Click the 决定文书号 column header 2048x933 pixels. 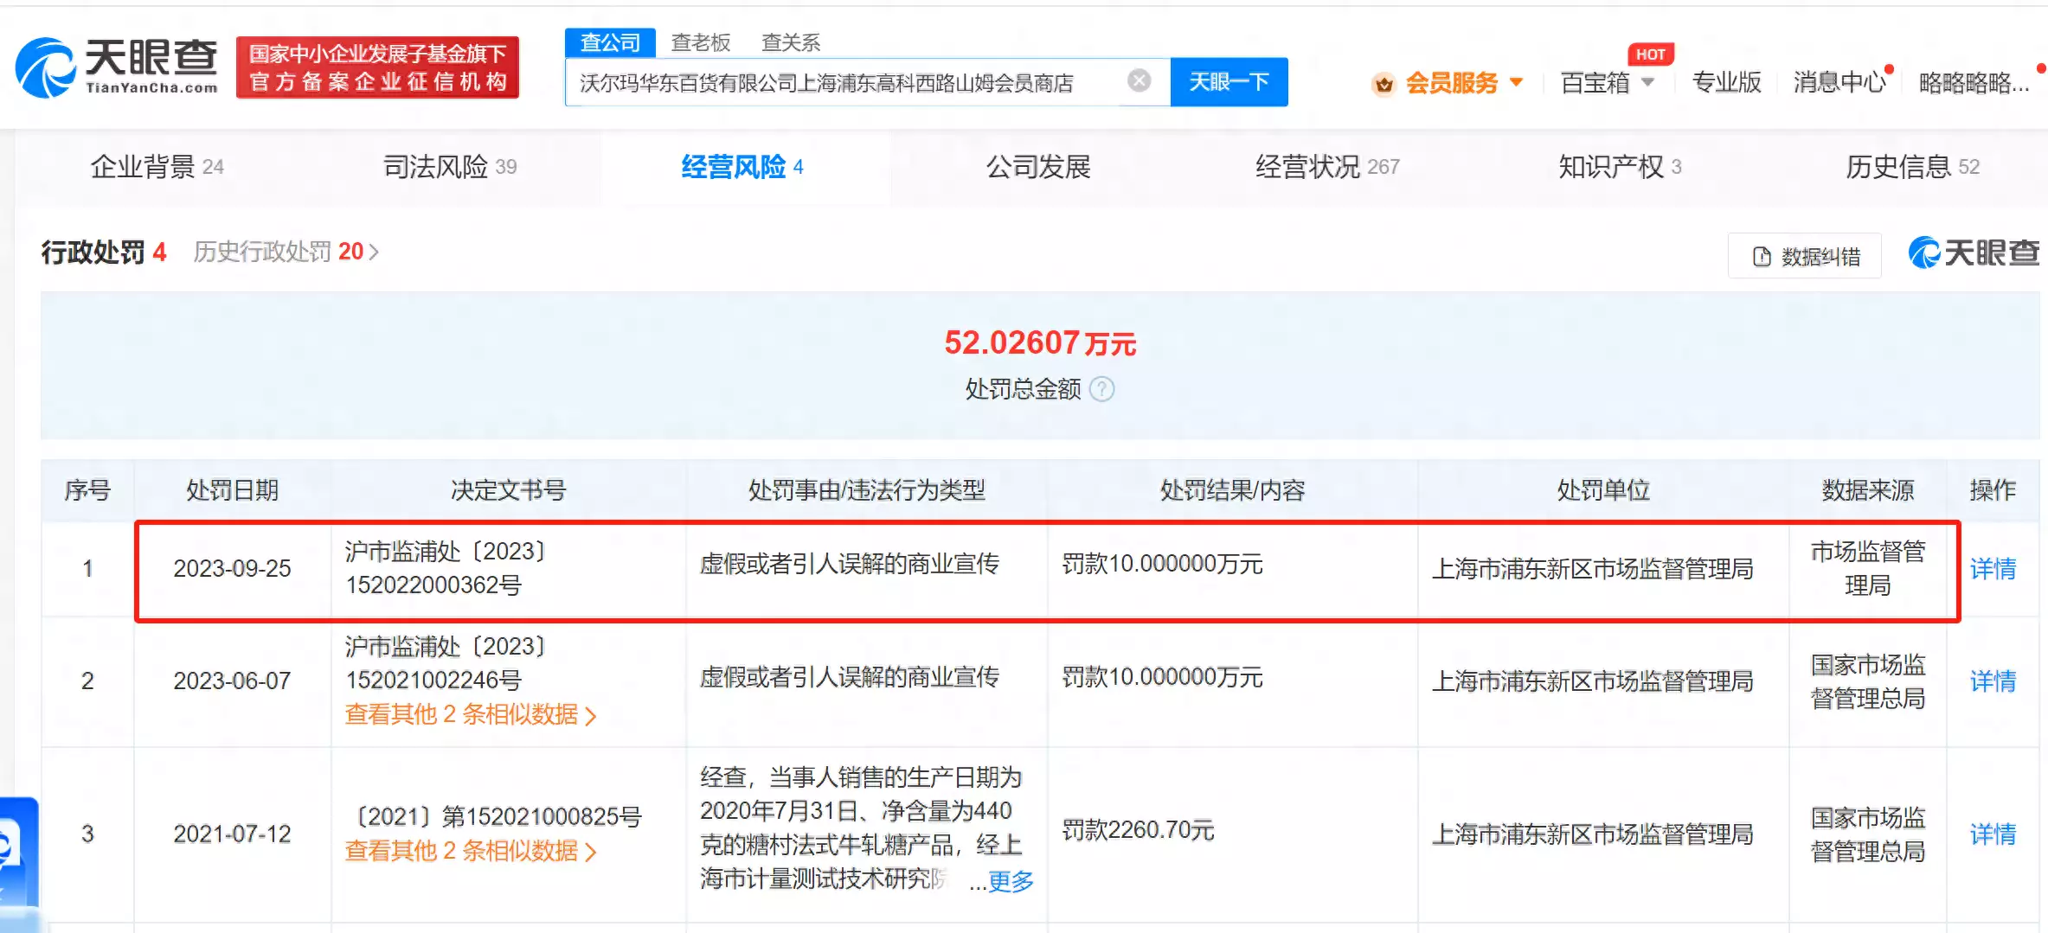pos(508,490)
